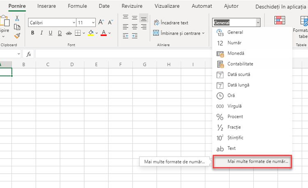This screenshot has width=308, height=188.
Task: Toggle Italic formatting
Action: pyautogui.click(x=41, y=33)
